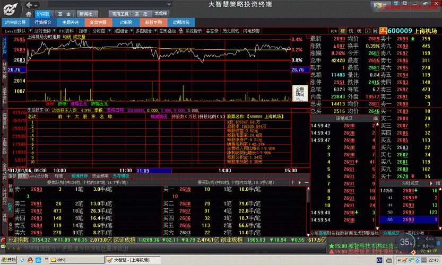The image size is (442, 265).
Task: Expand the 多图组合 dropdown arrow
Action: (155, 31)
